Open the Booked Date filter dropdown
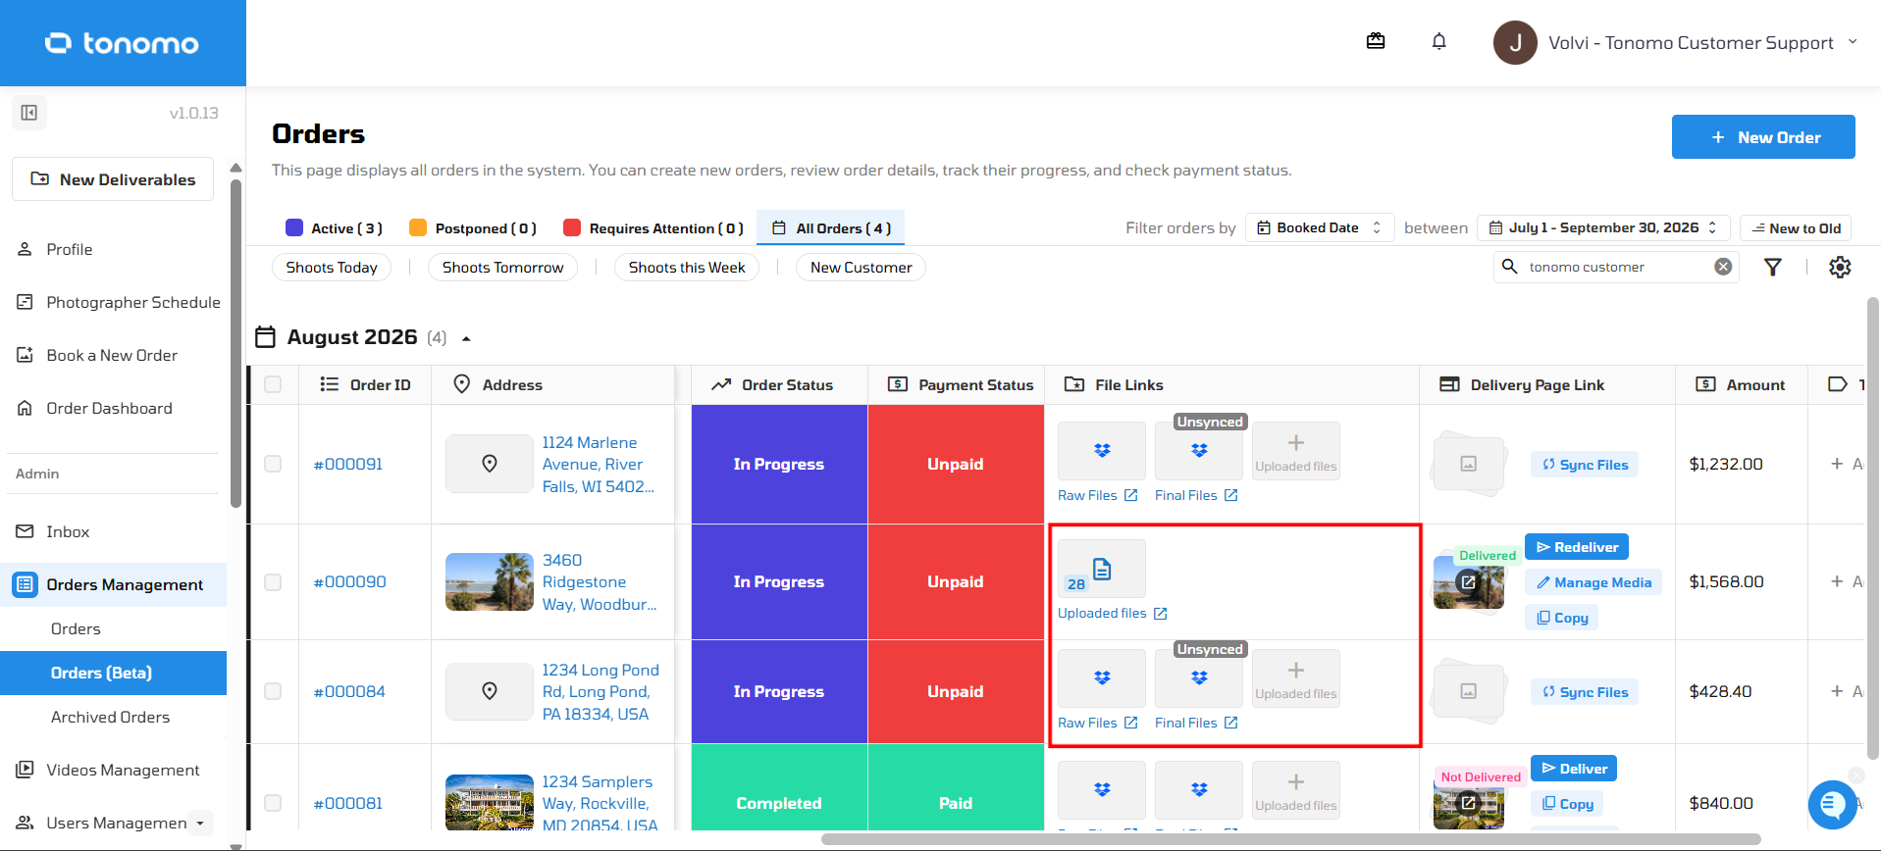The height and width of the screenshot is (851, 1881). click(x=1320, y=227)
